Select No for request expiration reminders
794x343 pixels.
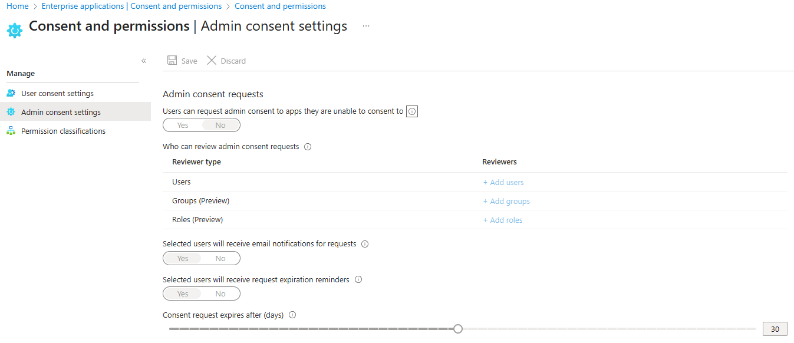coord(220,293)
